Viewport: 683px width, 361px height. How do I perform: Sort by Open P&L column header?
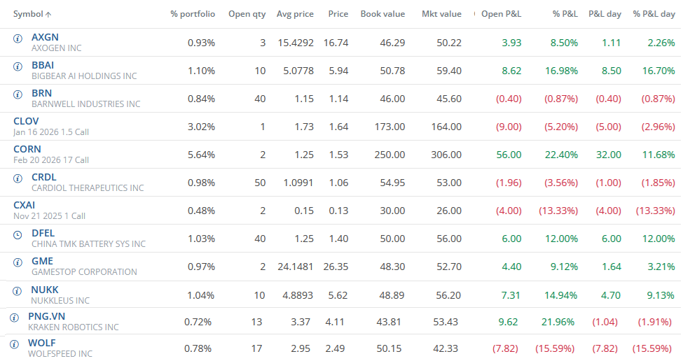(501, 14)
